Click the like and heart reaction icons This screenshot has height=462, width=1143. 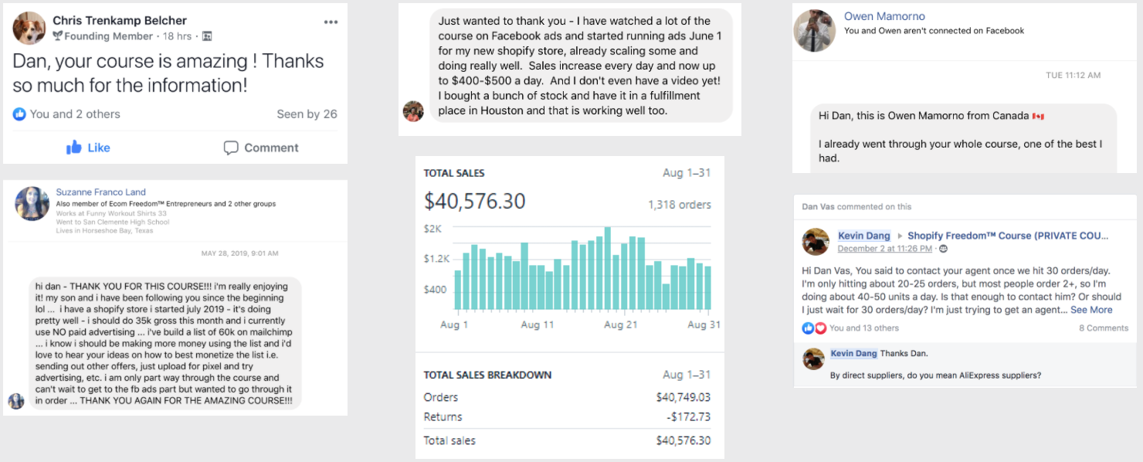pyautogui.click(x=814, y=328)
